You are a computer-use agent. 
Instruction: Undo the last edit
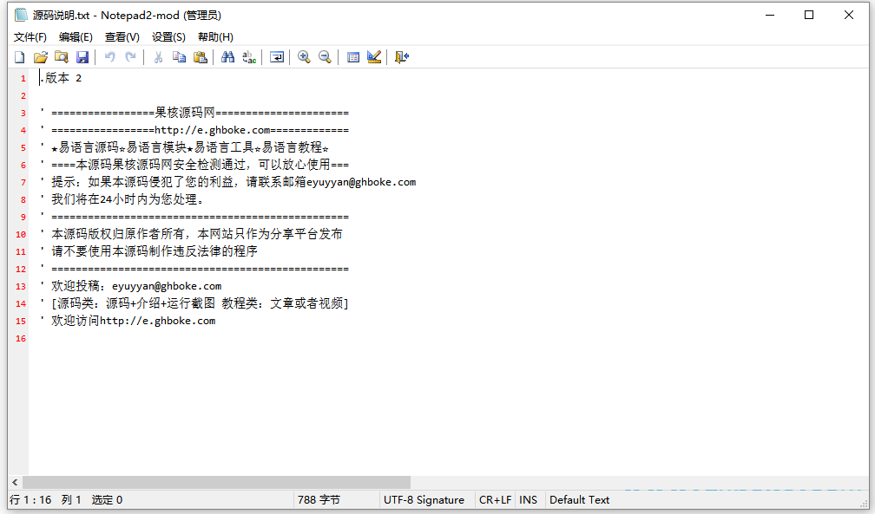pyautogui.click(x=109, y=56)
